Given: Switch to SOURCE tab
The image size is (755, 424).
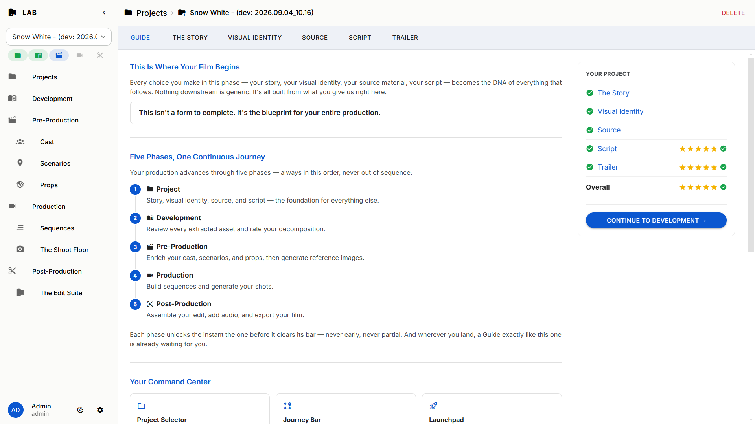Looking at the screenshot, I should click(315, 38).
